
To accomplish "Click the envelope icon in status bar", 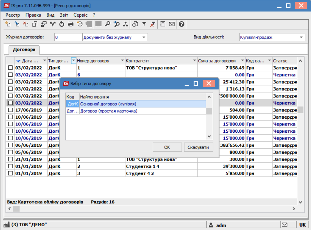I will [285, 225].
